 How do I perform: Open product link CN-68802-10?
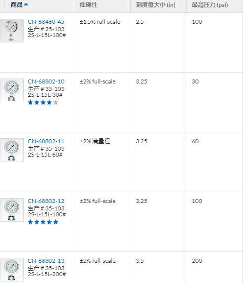[x=46, y=81]
